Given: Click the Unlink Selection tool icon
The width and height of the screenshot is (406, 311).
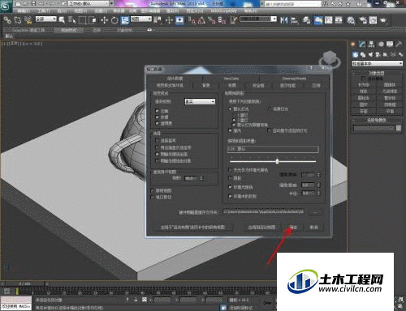Looking at the screenshot, I should [x=18, y=20].
